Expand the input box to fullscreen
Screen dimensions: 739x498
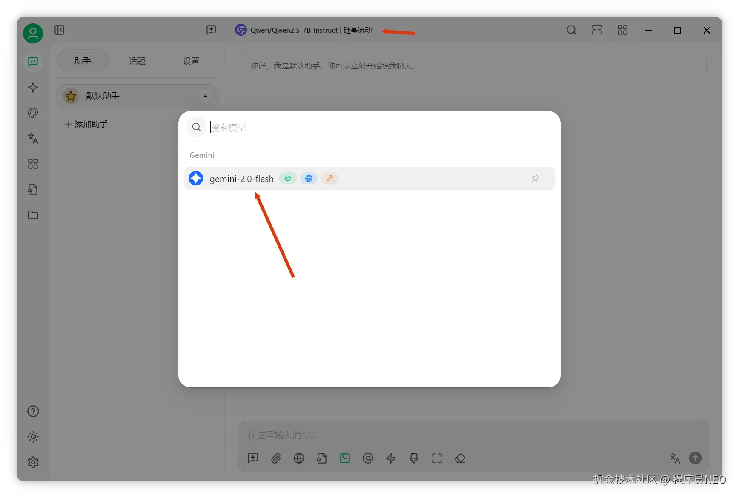(x=437, y=458)
